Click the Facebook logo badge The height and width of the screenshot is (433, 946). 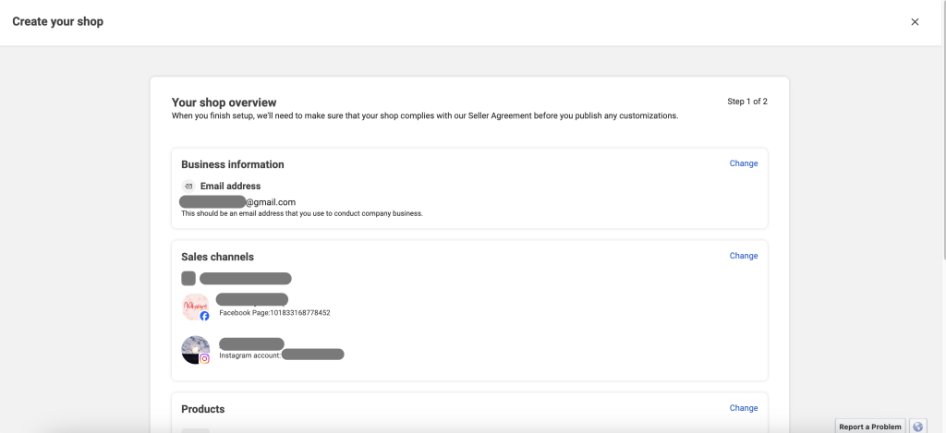point(204,316)
